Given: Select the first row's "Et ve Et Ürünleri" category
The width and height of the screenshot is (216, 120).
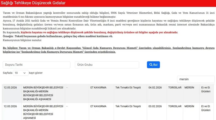Looking at the screenshot, I should click(x=206, y=89).
